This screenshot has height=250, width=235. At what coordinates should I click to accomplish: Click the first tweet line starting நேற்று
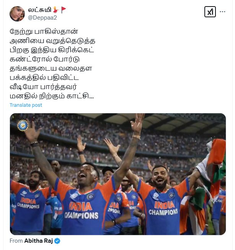pyautogui.click(x=44, y=31)
